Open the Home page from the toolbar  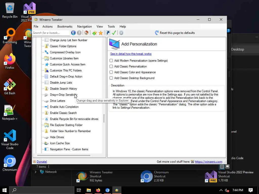tap(87, 33)
